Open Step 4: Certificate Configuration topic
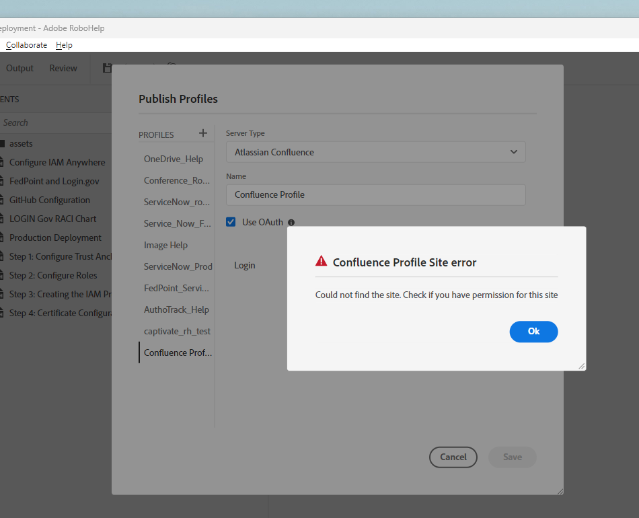Screen dimensions: 639x518 (x=61, y=313)
